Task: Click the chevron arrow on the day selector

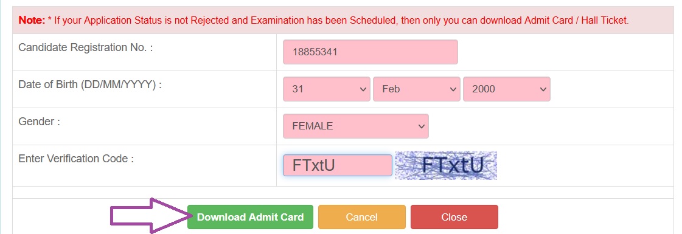Action: pyautogui.click(x=363, y=89)
